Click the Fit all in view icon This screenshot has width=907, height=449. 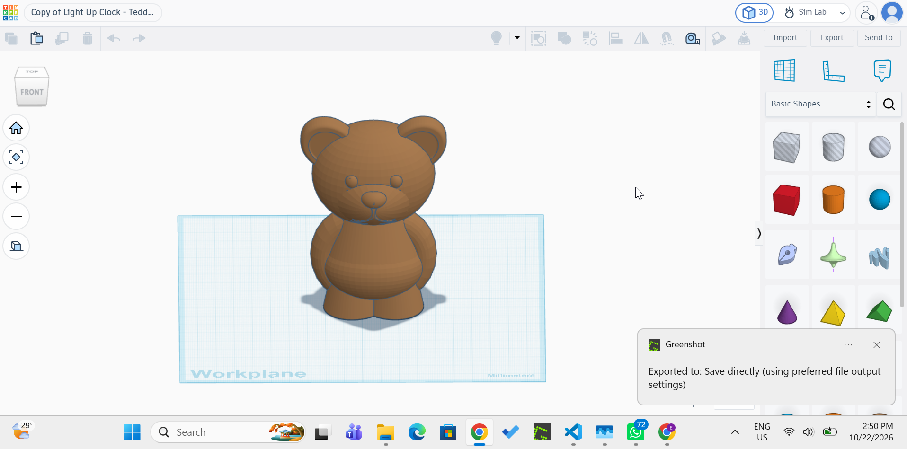pyautogui.click(x=16, y=157)
